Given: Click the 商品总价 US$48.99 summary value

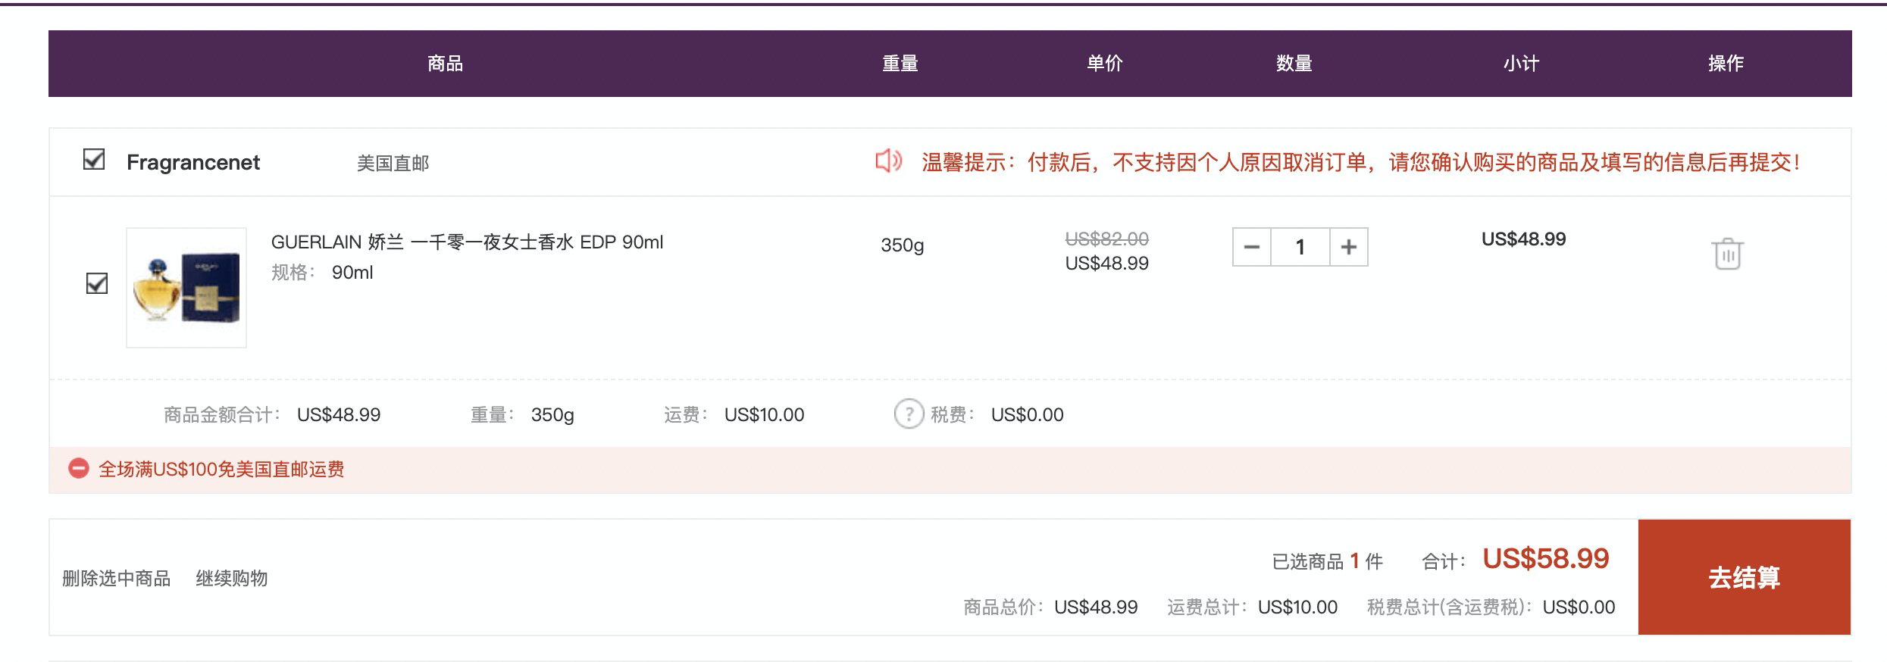Looking at the screenshot, I should click(x=1096, y=607).
